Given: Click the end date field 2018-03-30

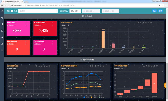Looking at the screenshot, I should [110, 11].
